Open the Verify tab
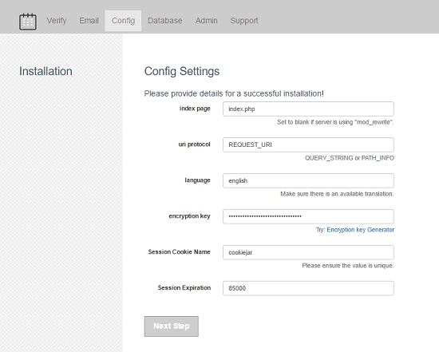 tap(57, 21)
